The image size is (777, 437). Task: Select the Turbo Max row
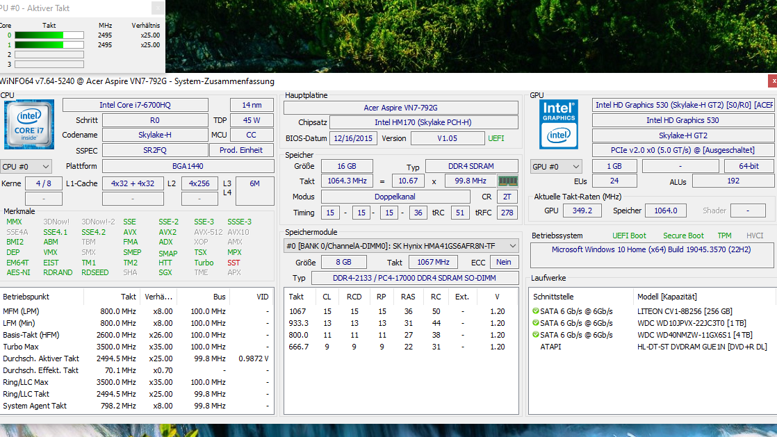136,347
